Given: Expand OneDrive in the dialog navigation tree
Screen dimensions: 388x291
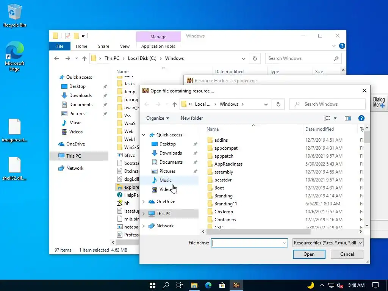Looking at the screenshot, I should click(x=144, y=202).
